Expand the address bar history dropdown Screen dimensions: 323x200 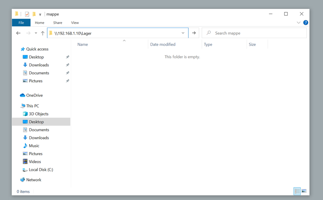(183, 33)
